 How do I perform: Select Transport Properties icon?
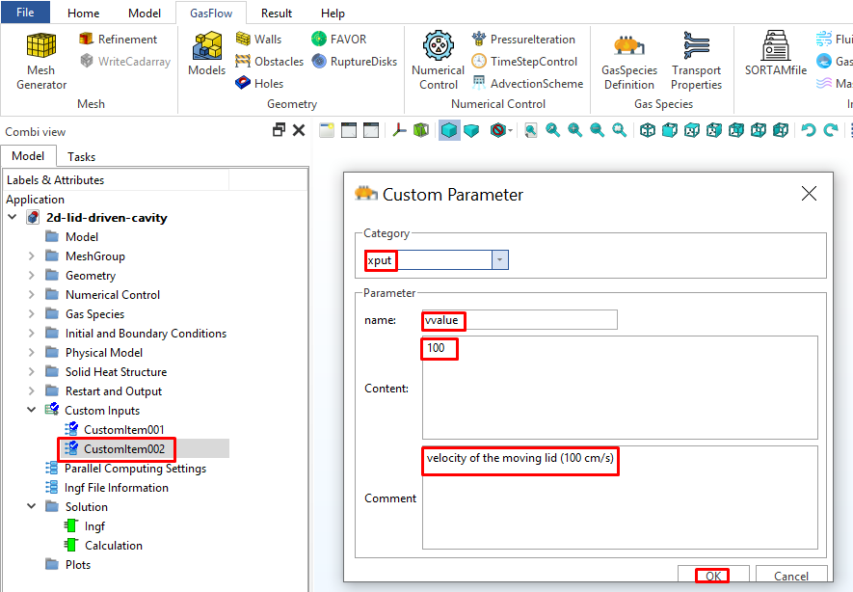pyautogui.click(x=696, y=60)
